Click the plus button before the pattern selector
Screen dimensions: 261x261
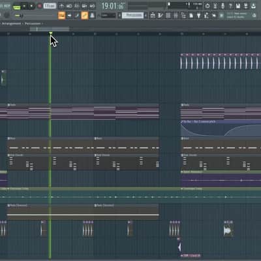(119, 16)
